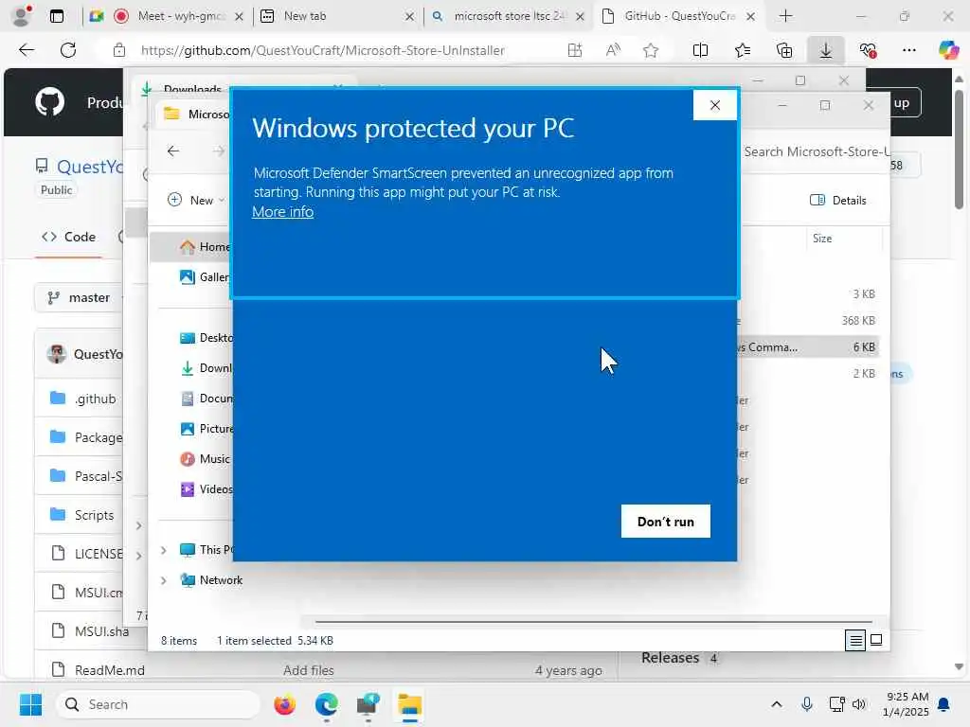Switch to microsoft store ltsc search tab

point(508,16)
